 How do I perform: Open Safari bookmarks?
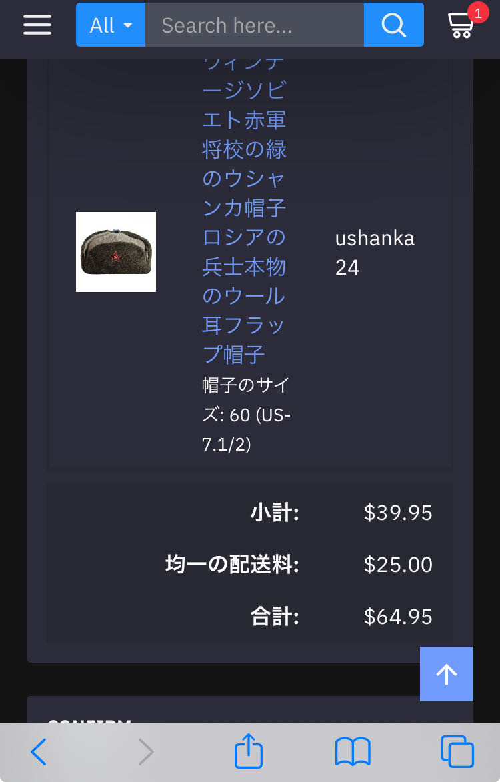(353, 752)
